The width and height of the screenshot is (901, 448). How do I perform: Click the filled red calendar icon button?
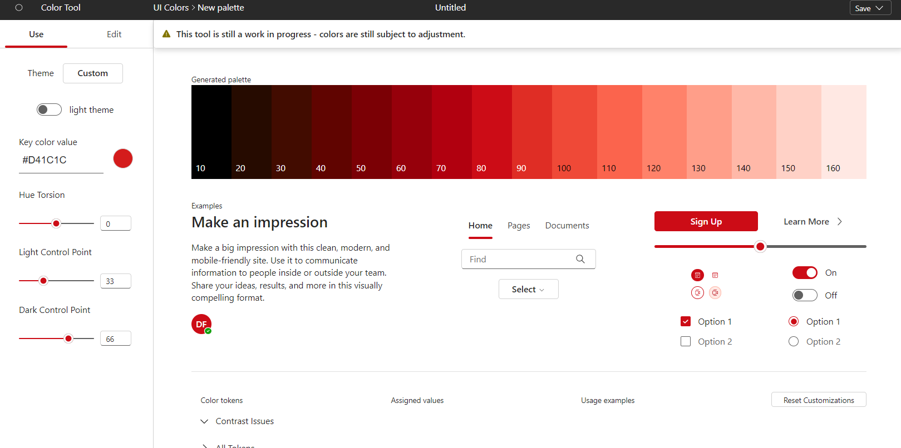[697, 275]
